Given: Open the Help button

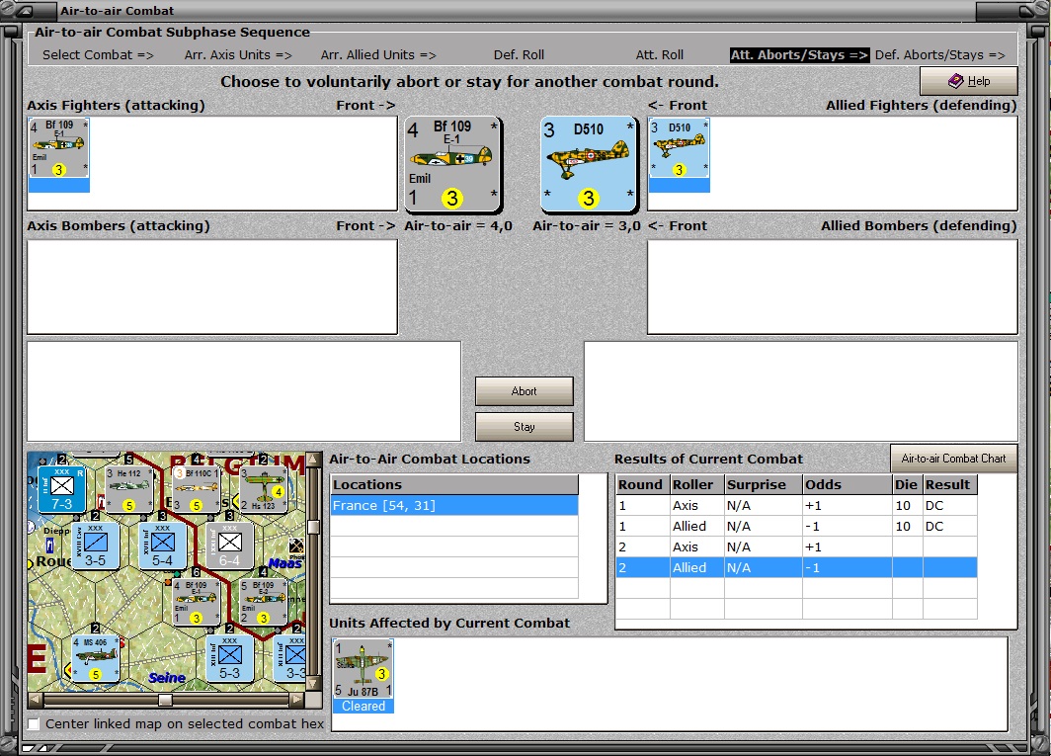Looking at the screenshot, I should [x=969, y=81].
